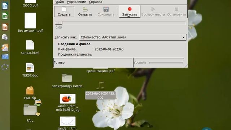
Task: Click the Продолжительность label
Action: [x=75, y=55]
